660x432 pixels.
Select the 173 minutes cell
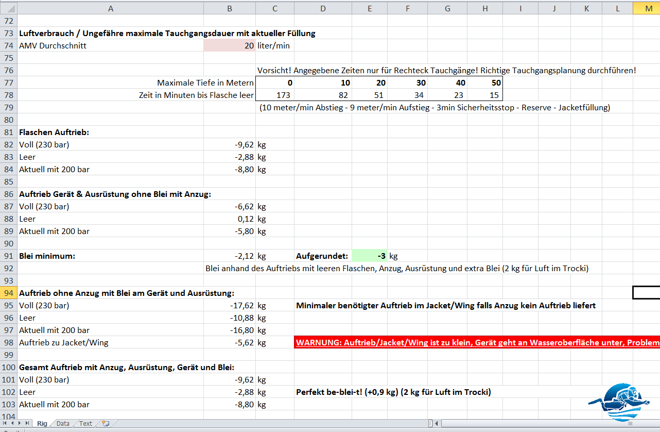275,95
